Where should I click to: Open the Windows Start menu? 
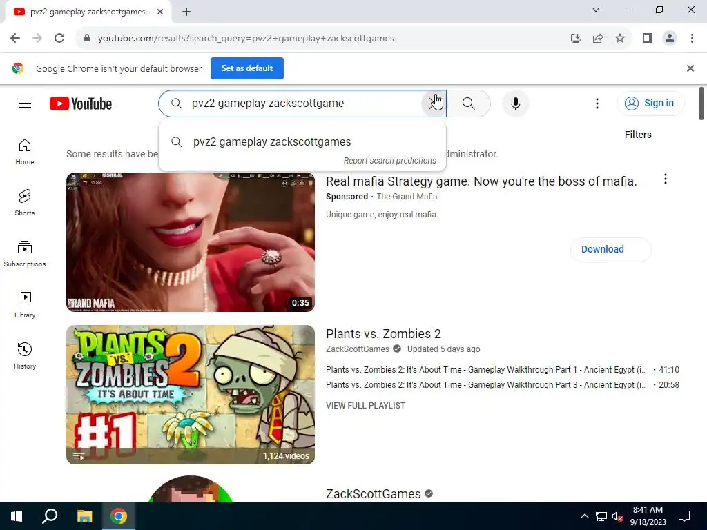pos(17,516)
